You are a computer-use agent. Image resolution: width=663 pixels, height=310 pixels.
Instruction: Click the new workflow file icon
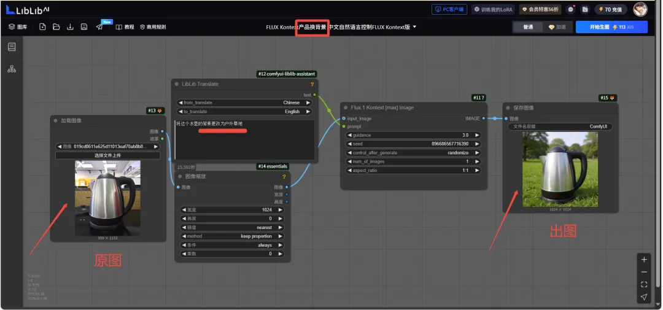click(x=42, y=26)
